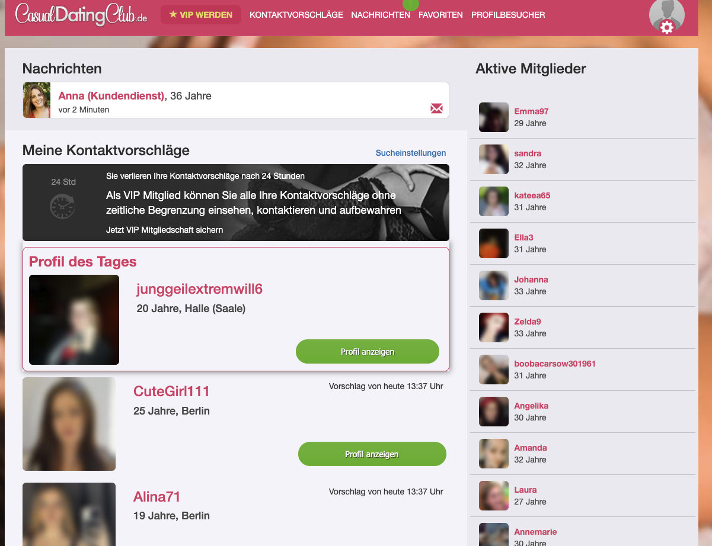712x546 pixels.
Task: Show CuteGirl111's profile via Profil anzeigen
Action: tap(372, 454)
